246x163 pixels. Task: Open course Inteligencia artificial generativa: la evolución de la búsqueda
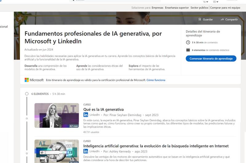pos(156,146)
